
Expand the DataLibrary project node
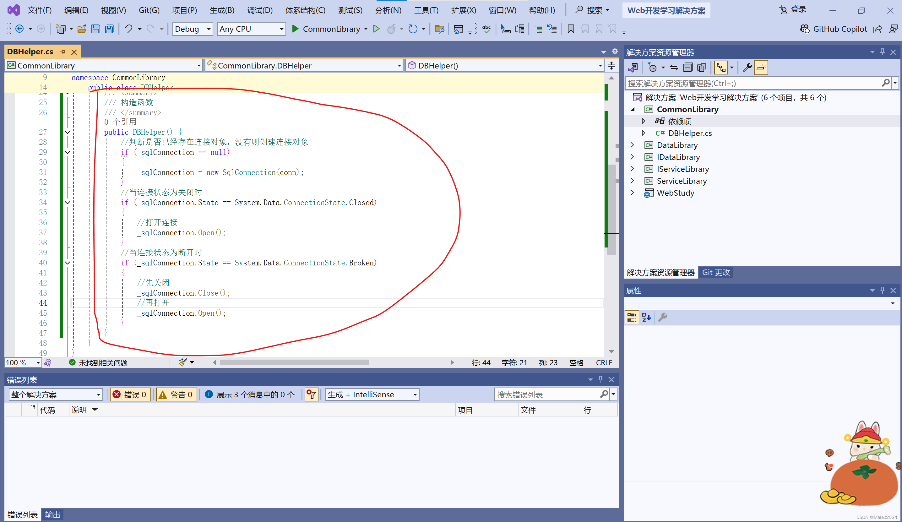[632, 145]
